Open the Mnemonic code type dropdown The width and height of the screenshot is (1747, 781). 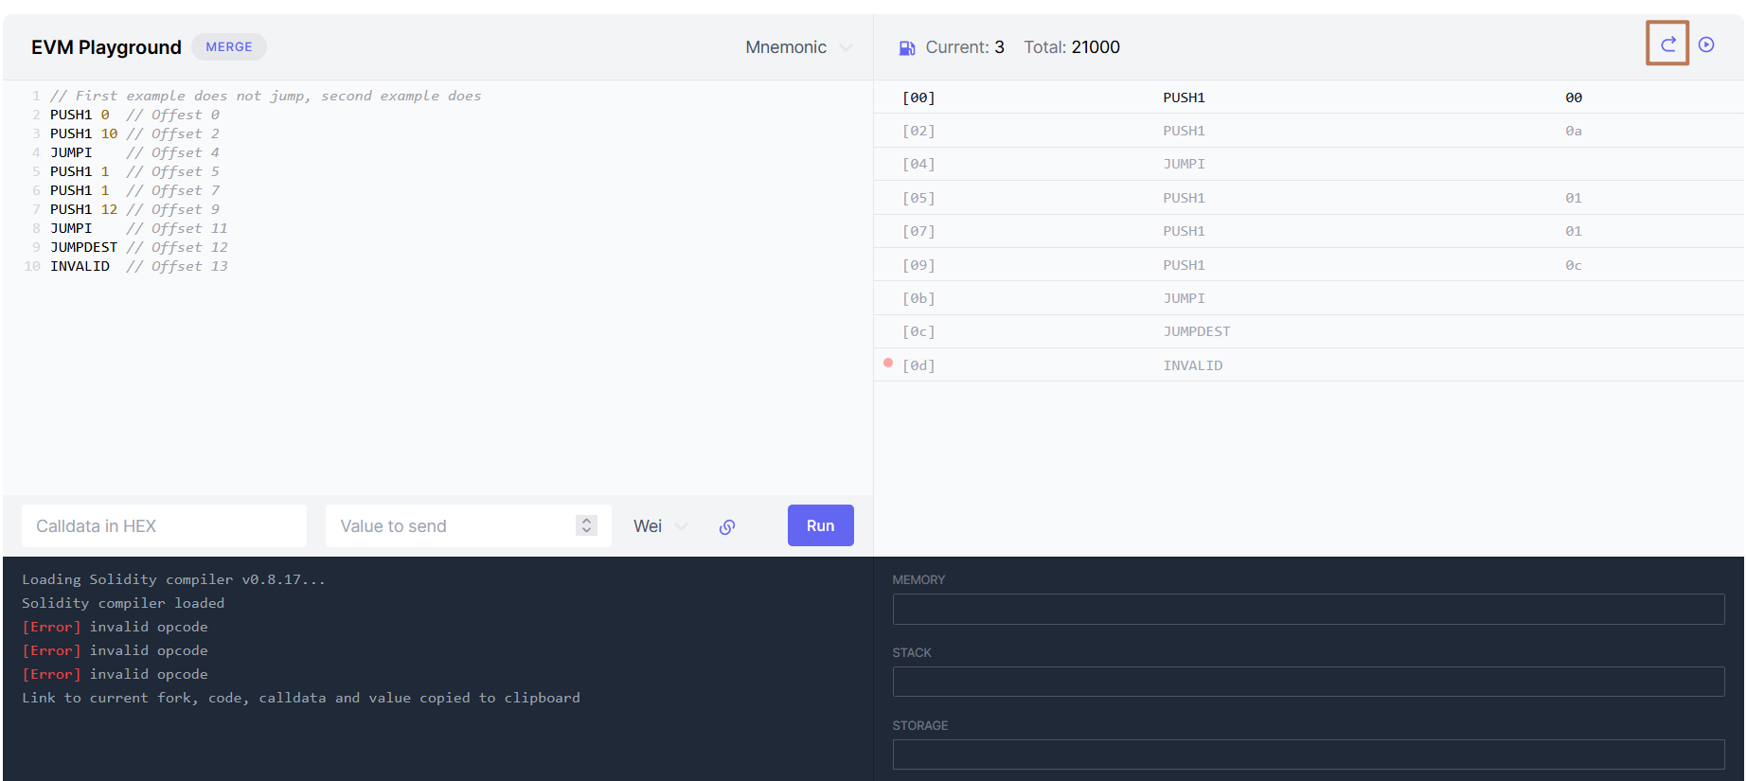click(x=798, y=47)
